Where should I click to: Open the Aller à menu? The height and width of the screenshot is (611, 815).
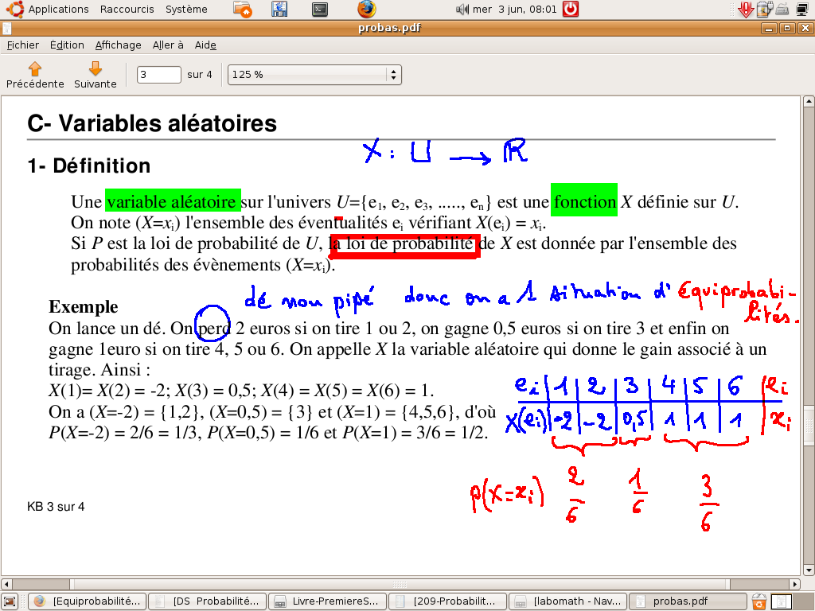coord(168,45)
